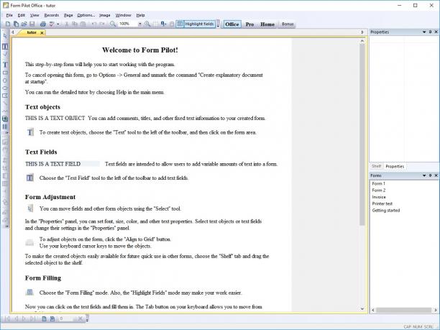The width and height of the screenshot is (440, 330).
Task: Click the record number field showing 0
Action: pyautogui.click(x=65, y=318)
